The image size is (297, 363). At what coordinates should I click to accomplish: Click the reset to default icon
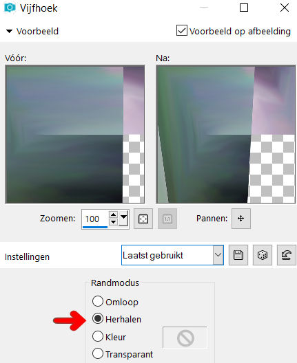(287, 255)
